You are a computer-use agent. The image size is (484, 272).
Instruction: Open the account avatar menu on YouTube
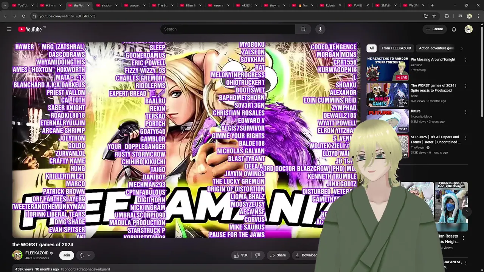tap(468, 29)
